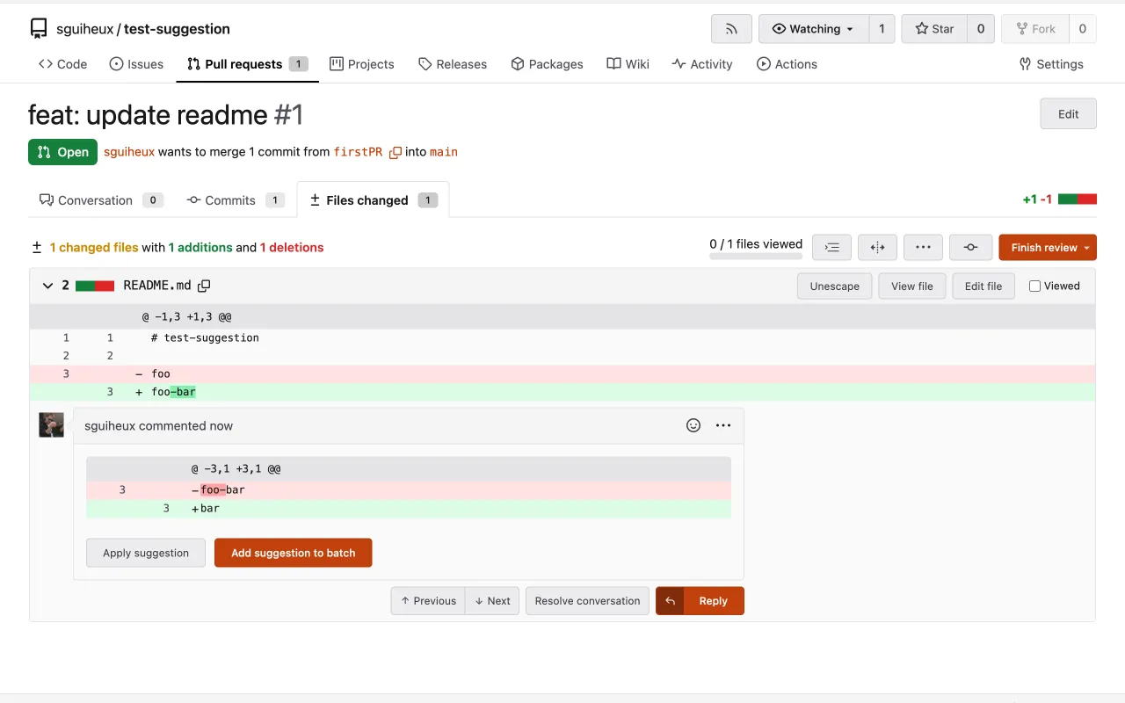Click the reply arrow icon
Screen dimensions: 1125x703
670,601
